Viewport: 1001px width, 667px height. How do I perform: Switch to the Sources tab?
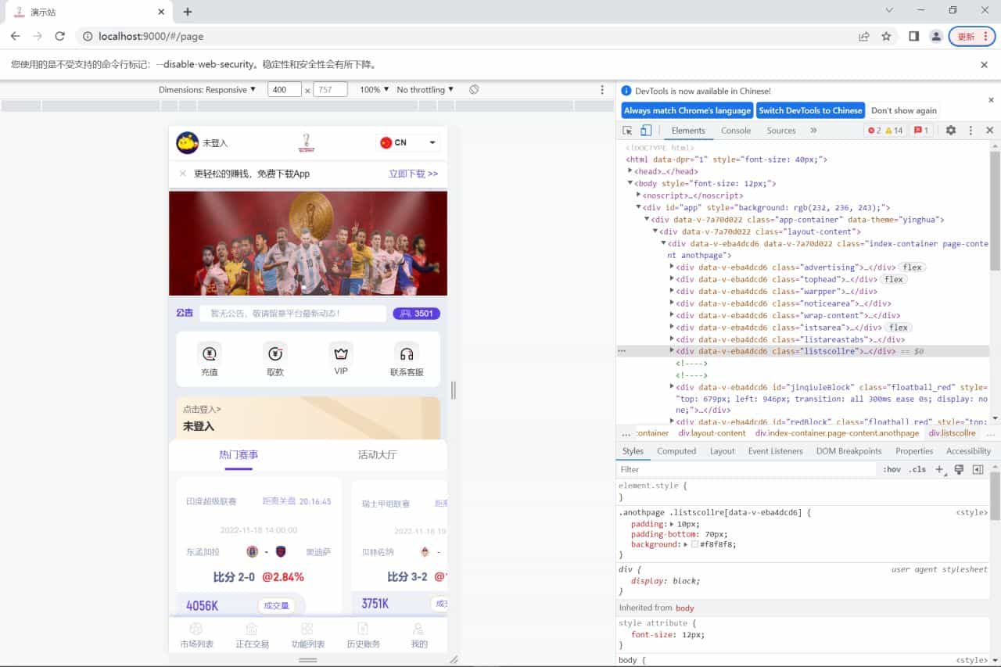[781, 131]
